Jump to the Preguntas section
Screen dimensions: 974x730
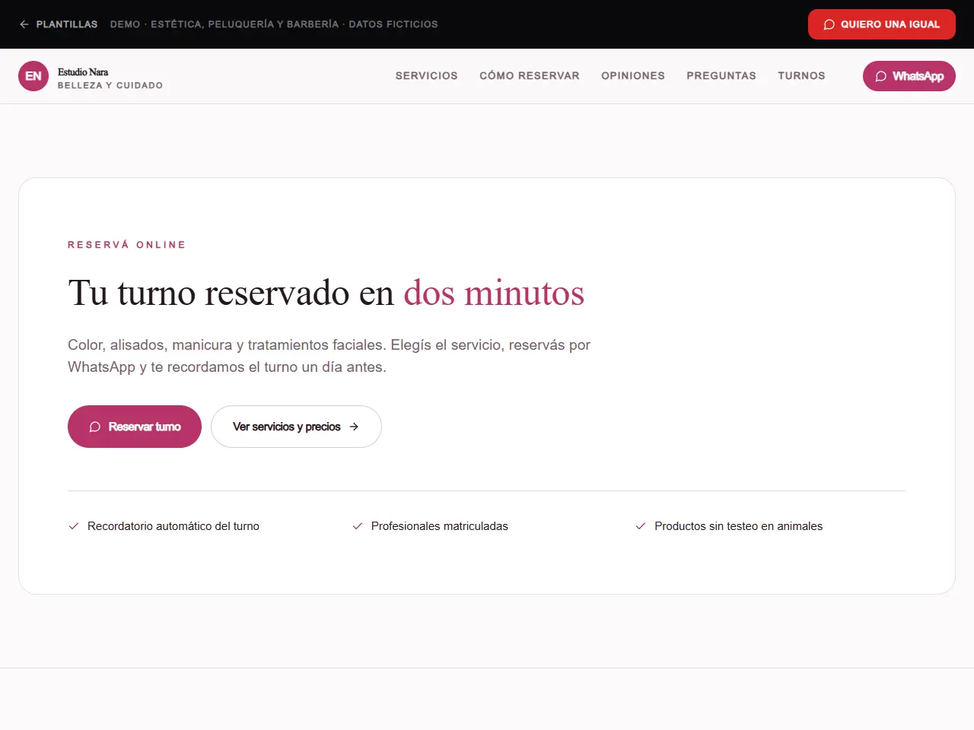pyautogui.click(x=721, y=76)
